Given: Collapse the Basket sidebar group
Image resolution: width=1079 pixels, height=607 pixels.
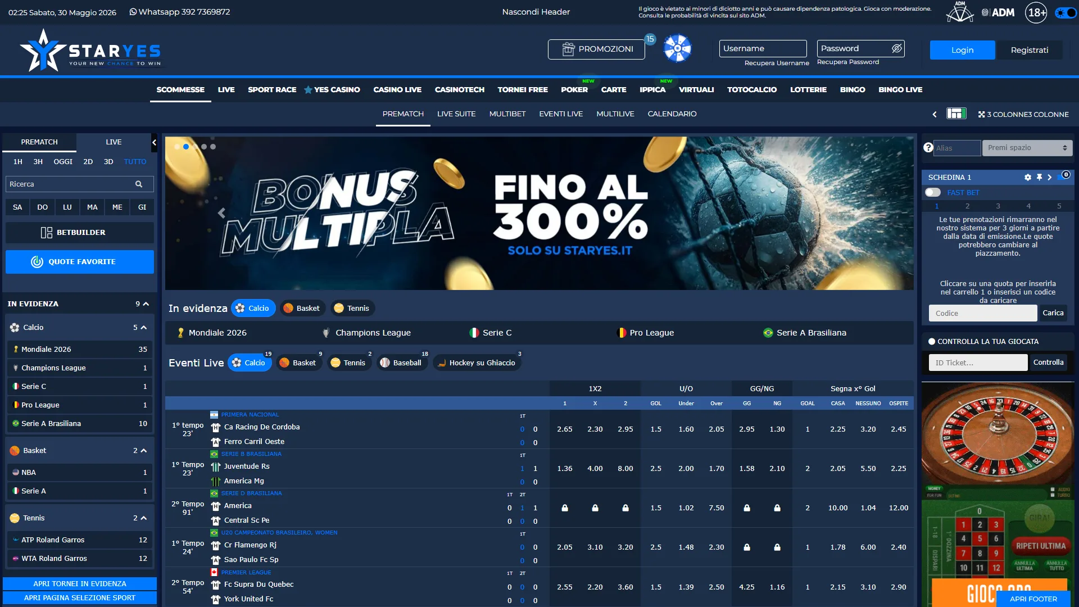Looking at the screenshot, I should tap(144, 451).
